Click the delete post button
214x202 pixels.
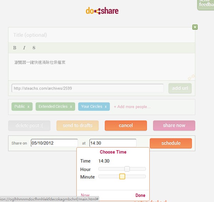29,126
